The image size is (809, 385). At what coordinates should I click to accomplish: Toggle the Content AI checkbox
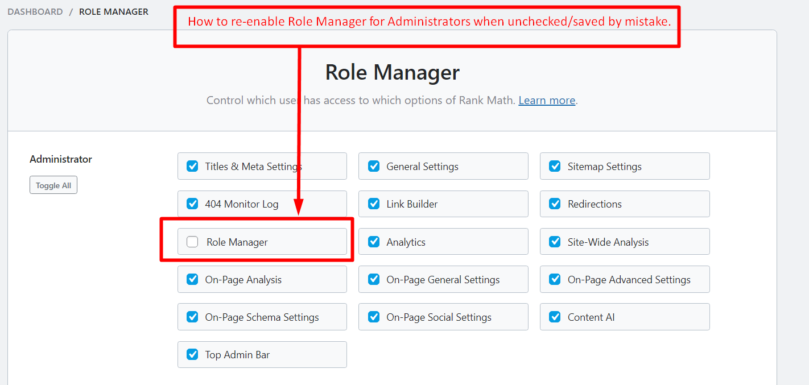555,317
